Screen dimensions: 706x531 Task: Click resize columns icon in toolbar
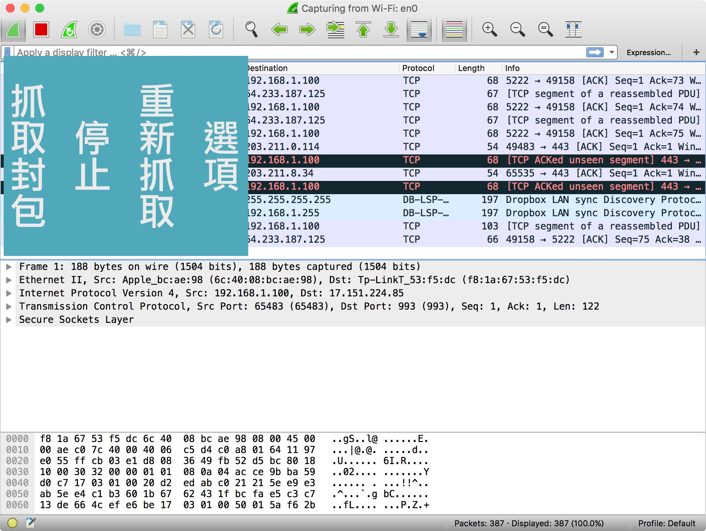click(573, 29)
